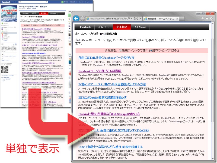Select 既存ウインドウで開く radio in the back Facebook window

coord(47,25)
